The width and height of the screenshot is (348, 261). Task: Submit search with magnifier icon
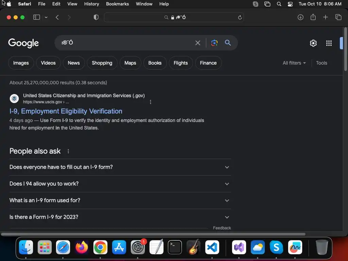228,42
